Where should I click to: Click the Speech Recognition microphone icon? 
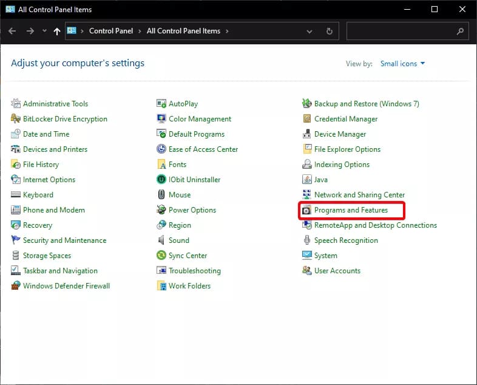point(307,240)
